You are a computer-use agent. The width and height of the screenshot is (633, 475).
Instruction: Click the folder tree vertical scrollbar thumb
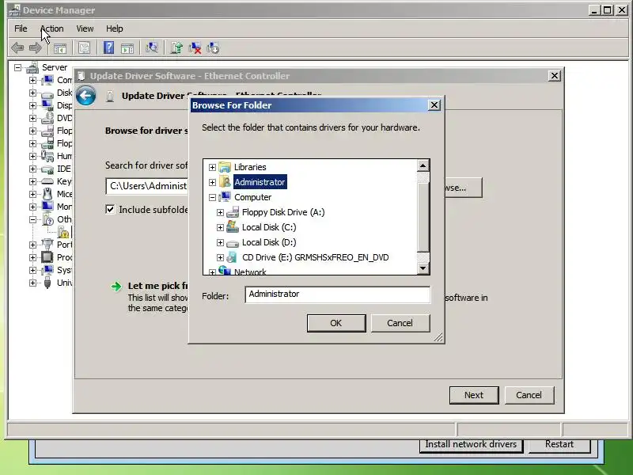[x=423, y=217]
